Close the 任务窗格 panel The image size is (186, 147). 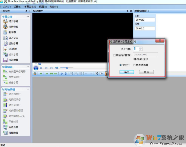tap(30, 11)
